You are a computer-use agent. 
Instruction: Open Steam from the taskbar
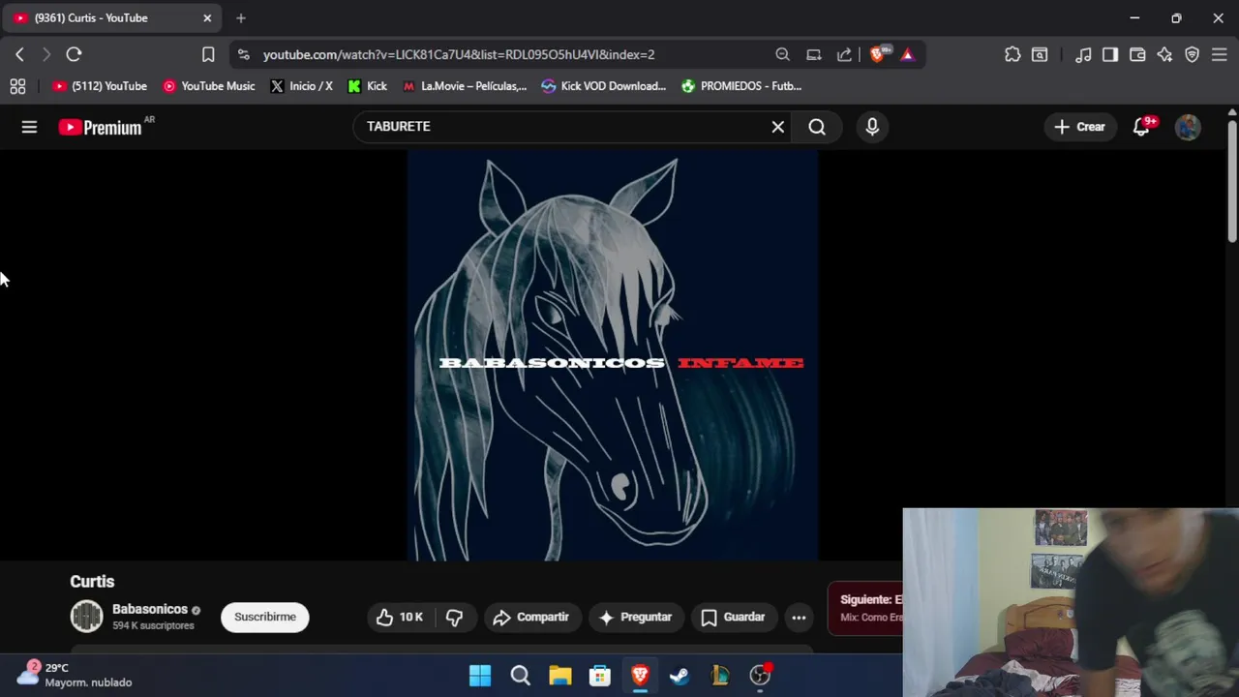(x=680, y=676)
